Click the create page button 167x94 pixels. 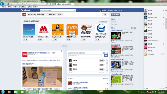[x=115, y=15]
